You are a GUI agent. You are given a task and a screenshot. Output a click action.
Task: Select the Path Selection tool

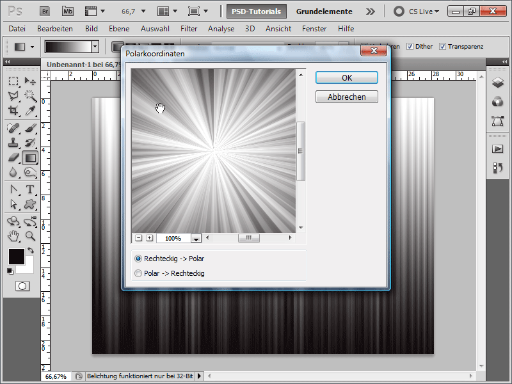[x=13, y=204]
